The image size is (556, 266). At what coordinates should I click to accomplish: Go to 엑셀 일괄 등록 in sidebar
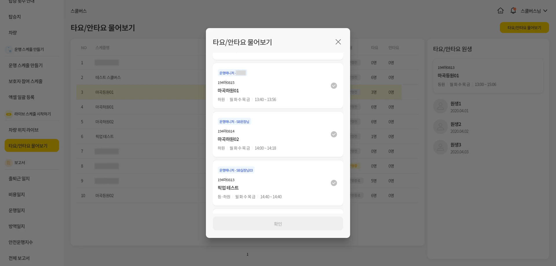(x=21, y=97)
